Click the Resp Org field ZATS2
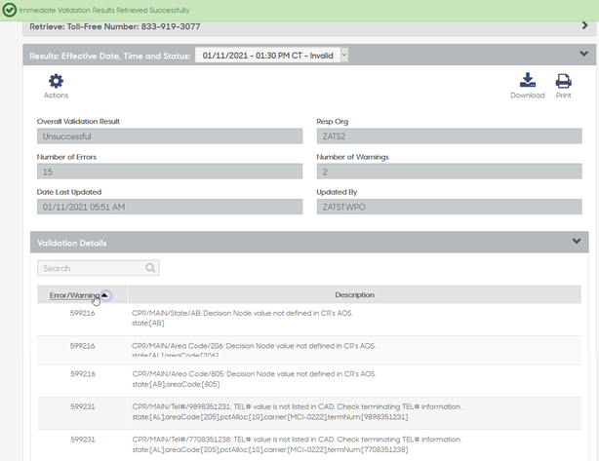Viewport: 599px width, 461px height. point(449,136)
